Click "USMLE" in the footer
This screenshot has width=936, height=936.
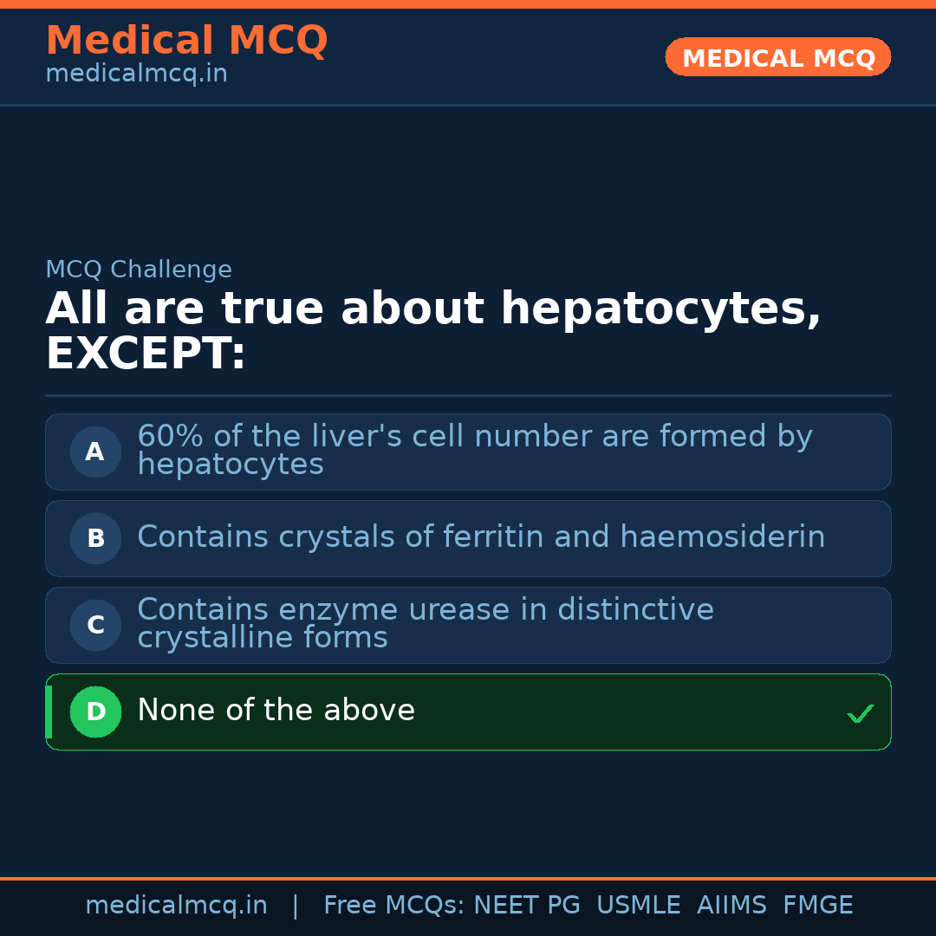[638, 906]
